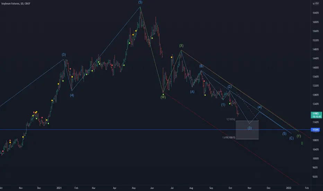Click the Sep time axis label

[211, 188]
